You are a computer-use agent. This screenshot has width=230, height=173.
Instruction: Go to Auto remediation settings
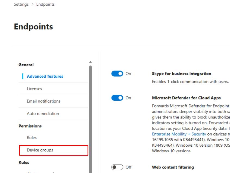coord(43,114)
